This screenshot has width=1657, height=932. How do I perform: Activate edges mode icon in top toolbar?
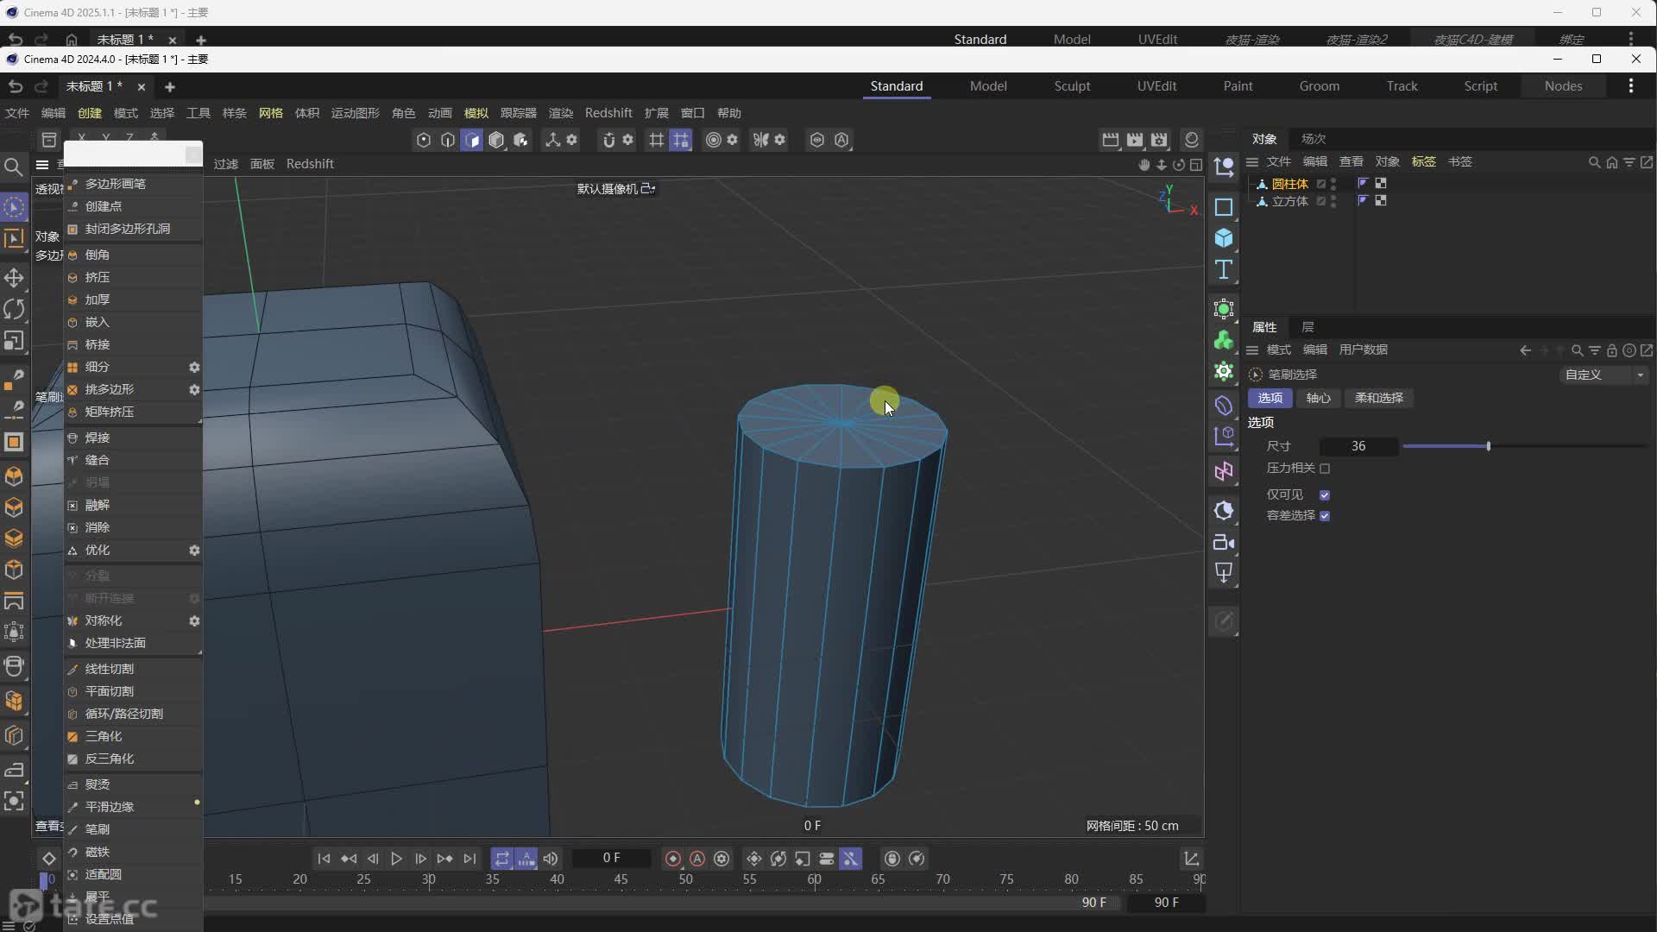pyautogui.click(x=447, y=140)
